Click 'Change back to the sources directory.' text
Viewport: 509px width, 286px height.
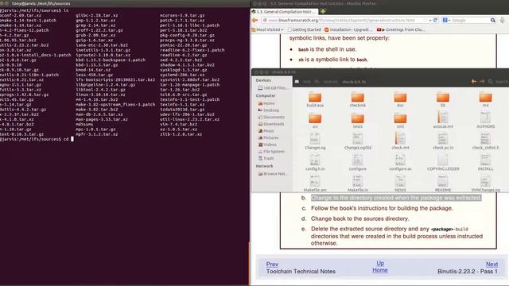[359, 218]
